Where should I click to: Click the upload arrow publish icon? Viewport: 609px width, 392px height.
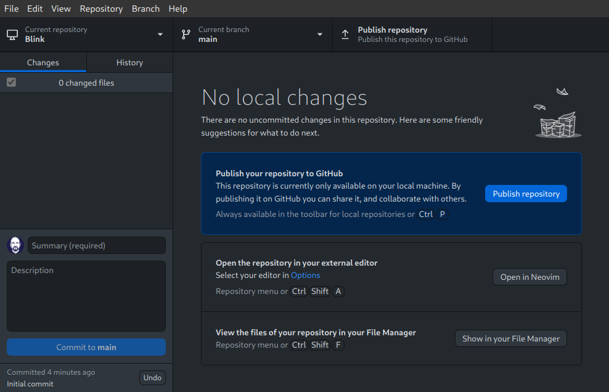pos(345,35)
